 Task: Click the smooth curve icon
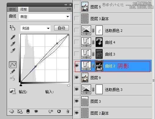(x=12, y=78)
